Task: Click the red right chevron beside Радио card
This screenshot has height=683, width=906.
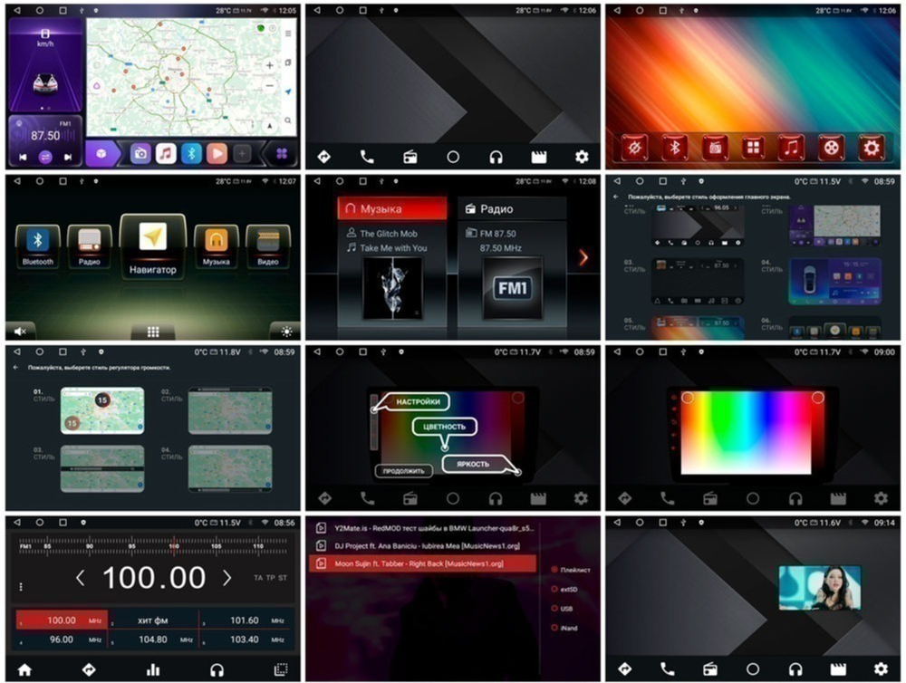Action: click(x=583, y=257)
